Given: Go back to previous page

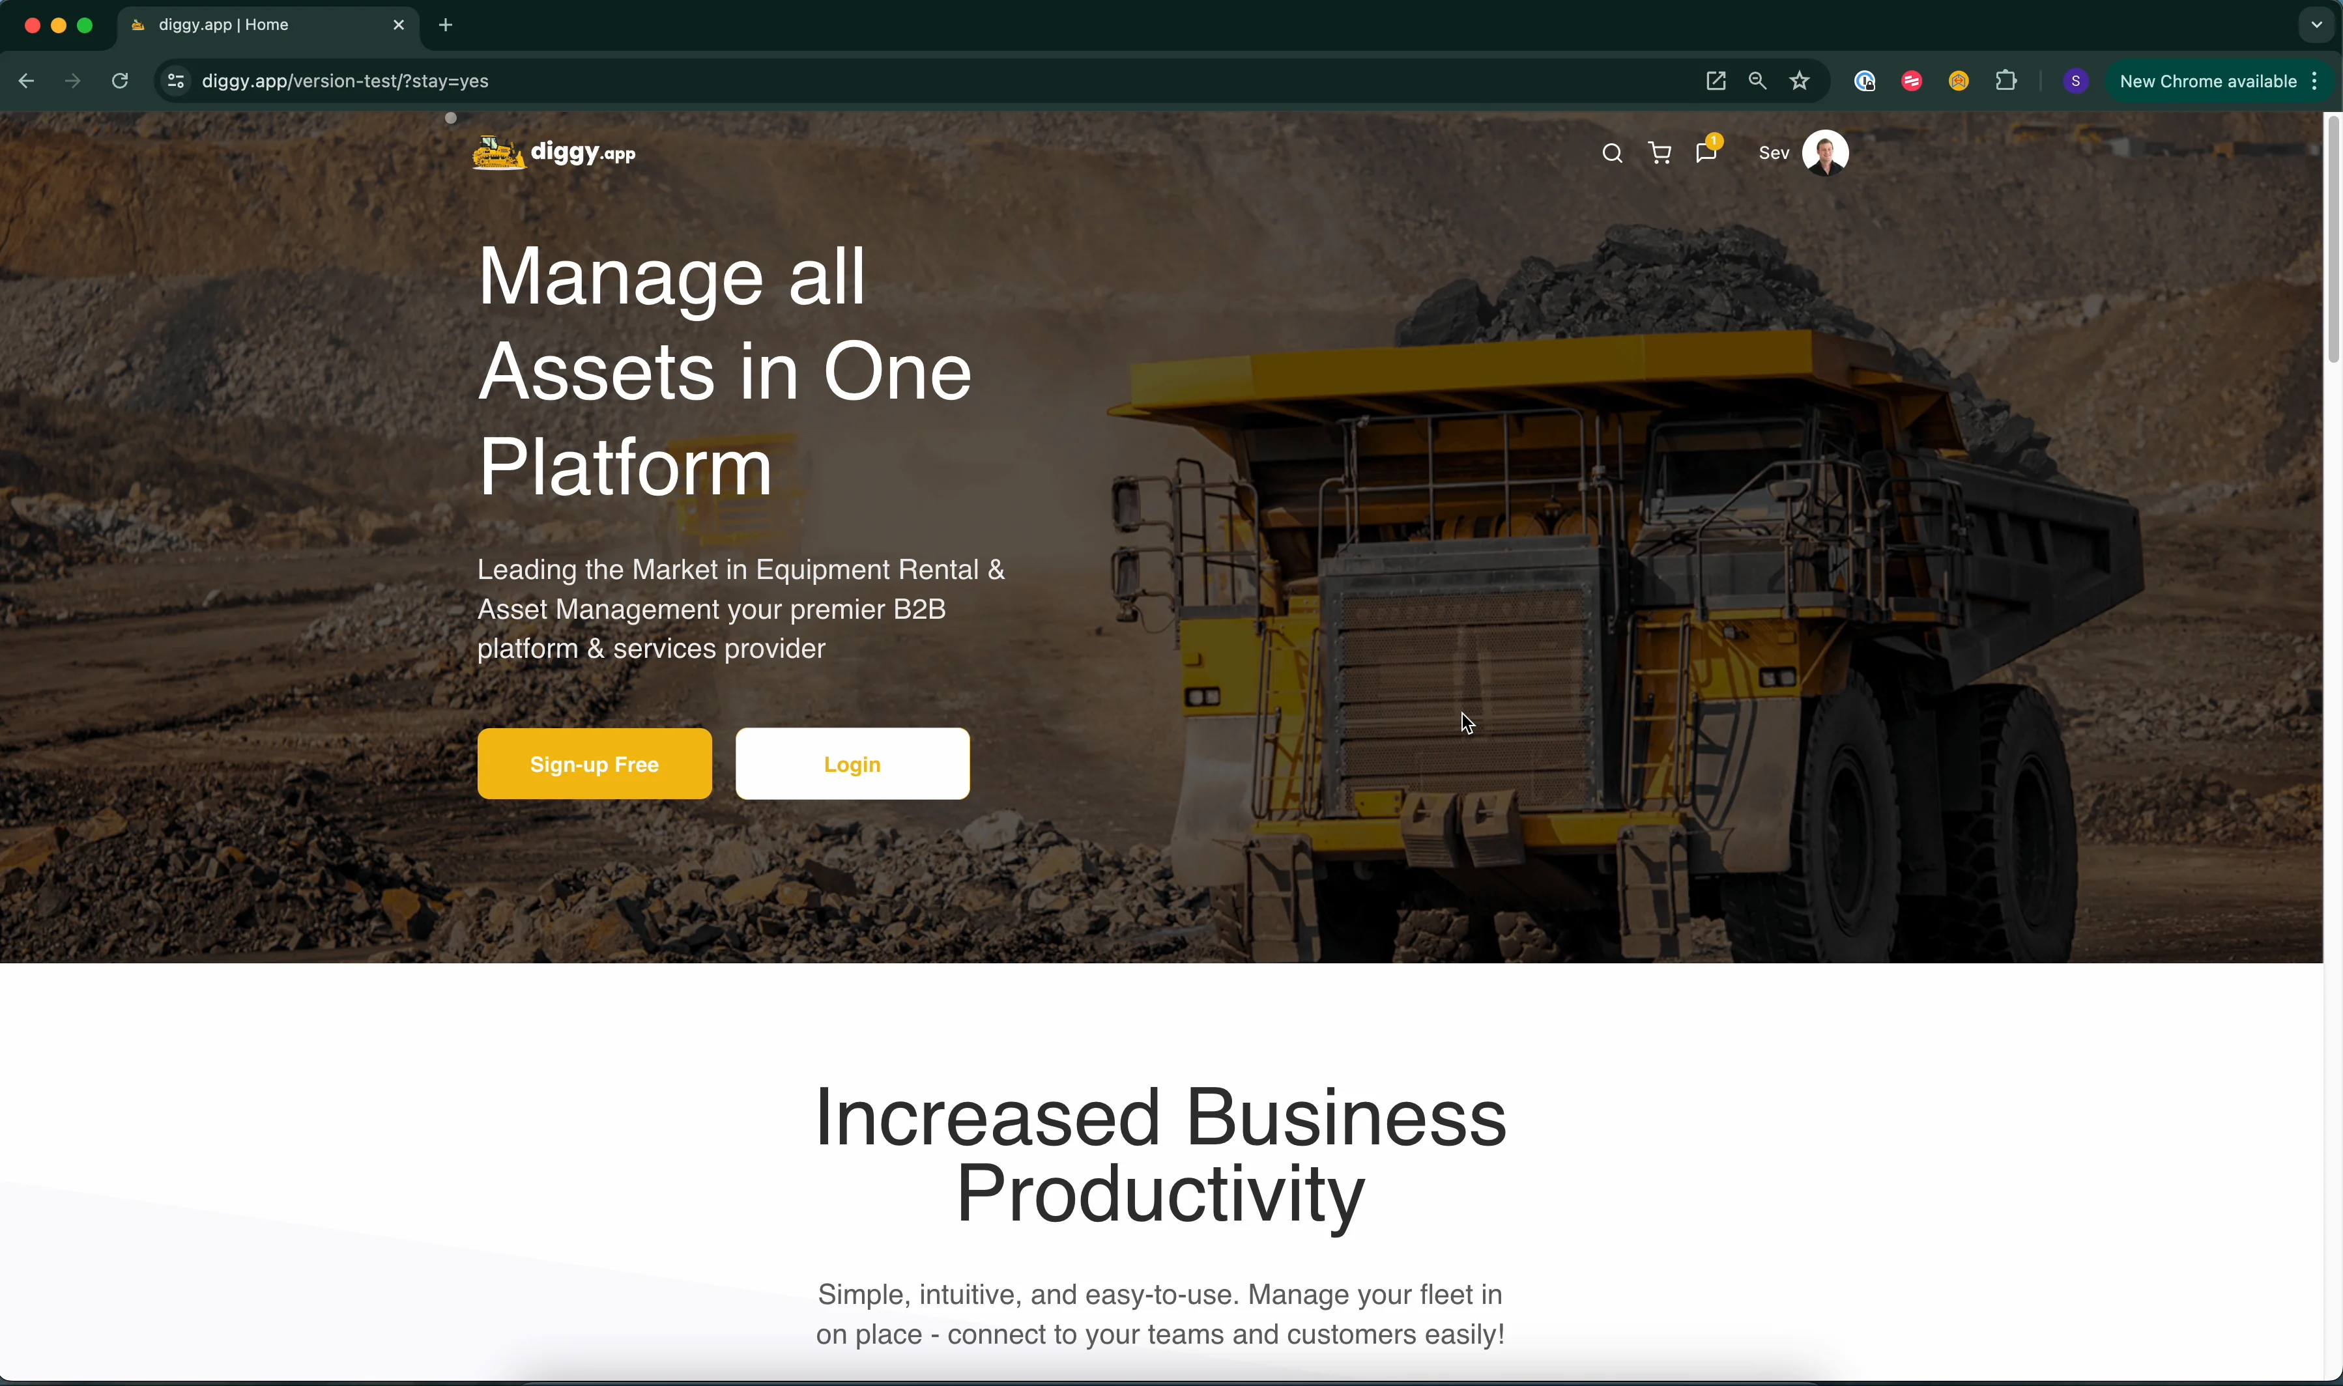Looking at the screenshot, I should pos(26,81).
